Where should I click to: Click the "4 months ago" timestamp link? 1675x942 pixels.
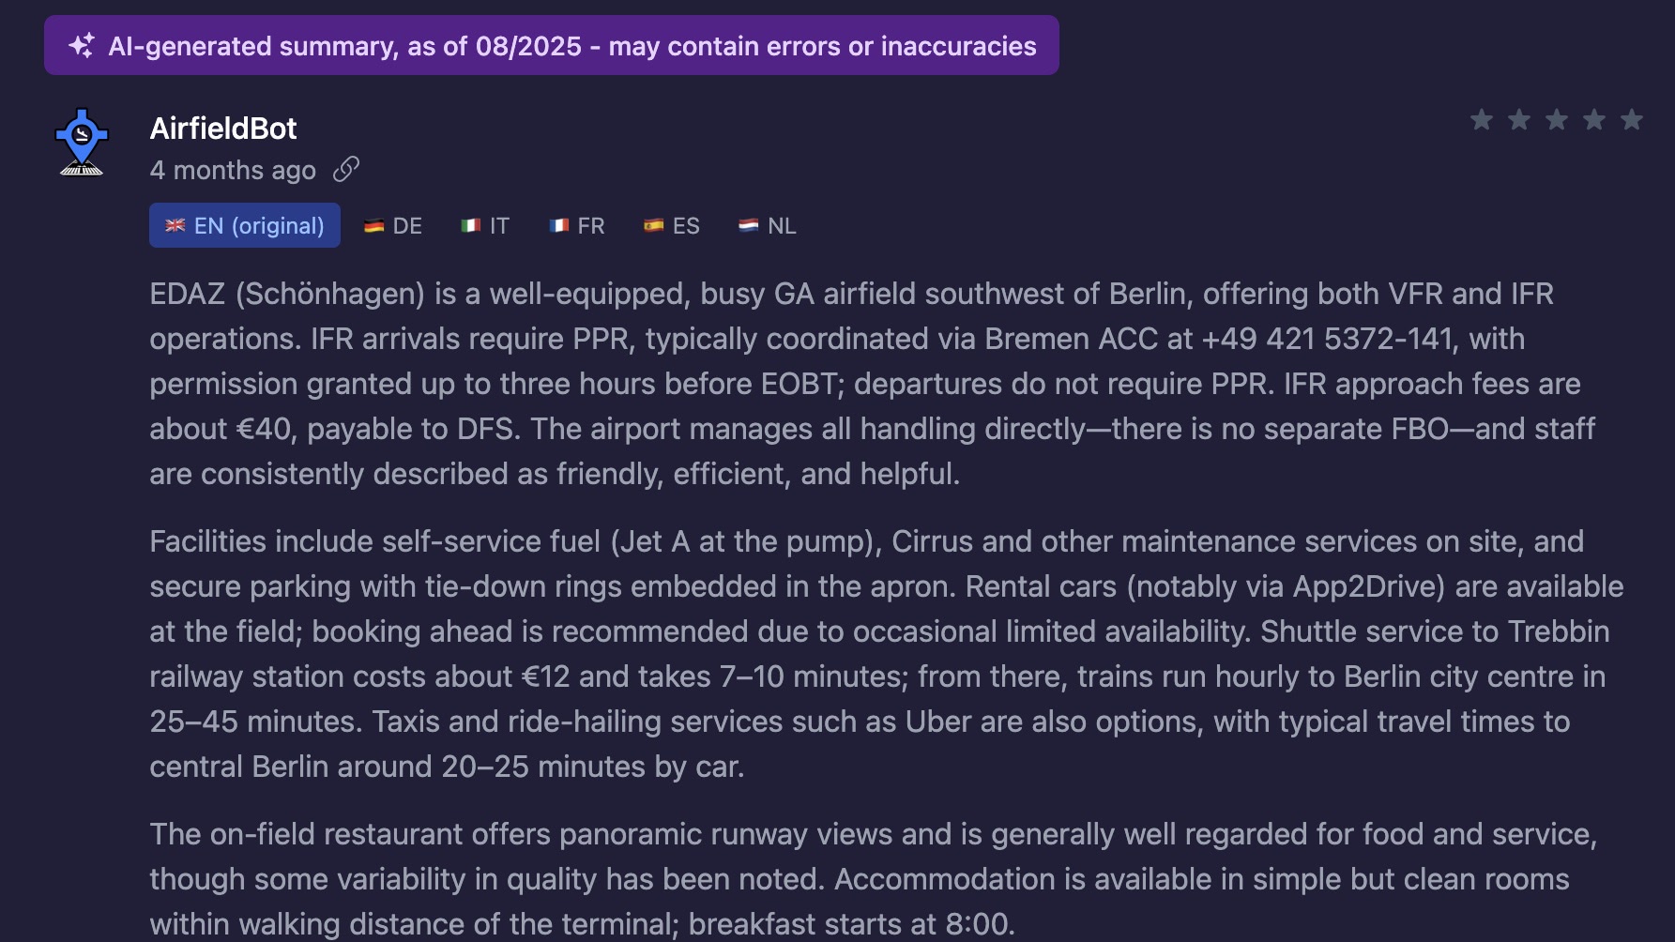tap(233, 170)
